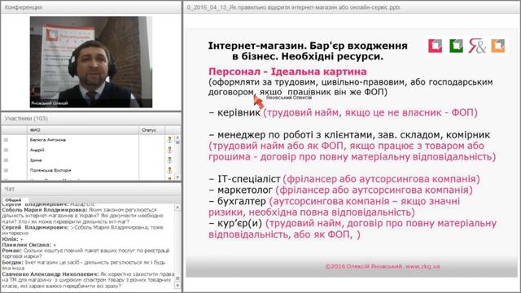Click the person icon in Андрій's row
Image resolution: width=521 pixels, height=293 pixels.
click(170, 150)
